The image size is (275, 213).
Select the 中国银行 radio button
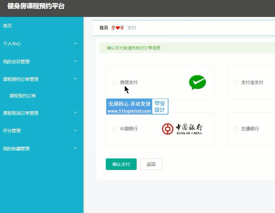tap(114, 129)
